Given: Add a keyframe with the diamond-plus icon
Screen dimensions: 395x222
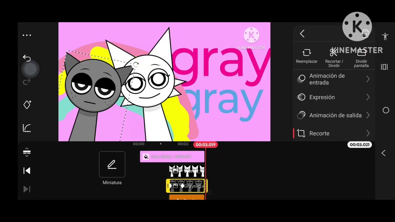Looking at the screenshot, I should (27, 105).
